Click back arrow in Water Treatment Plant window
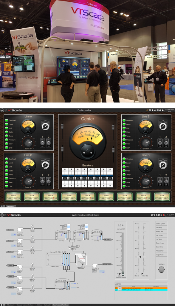Screen dimensions: 175x306 pyautogui.click(x=2, y=215)
